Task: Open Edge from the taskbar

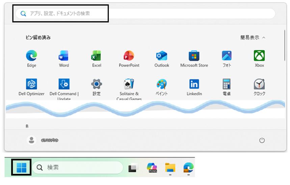Action: click(188, 167)
